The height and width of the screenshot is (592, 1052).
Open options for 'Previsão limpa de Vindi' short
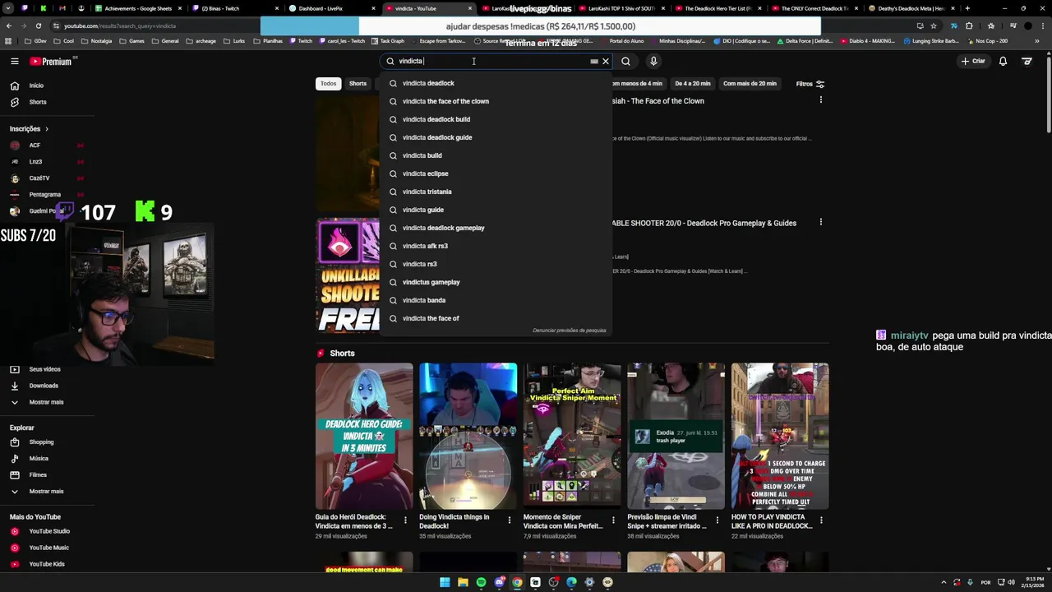[x=717, y=520]
